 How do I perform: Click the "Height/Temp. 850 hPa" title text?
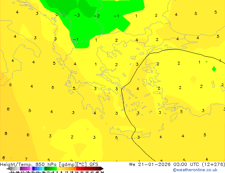point(28,165)
